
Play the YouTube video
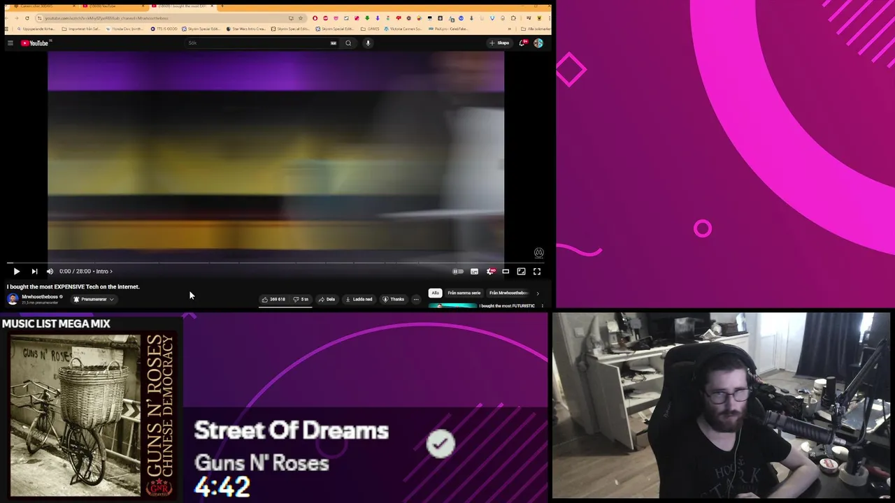click(x=17, y=271)
